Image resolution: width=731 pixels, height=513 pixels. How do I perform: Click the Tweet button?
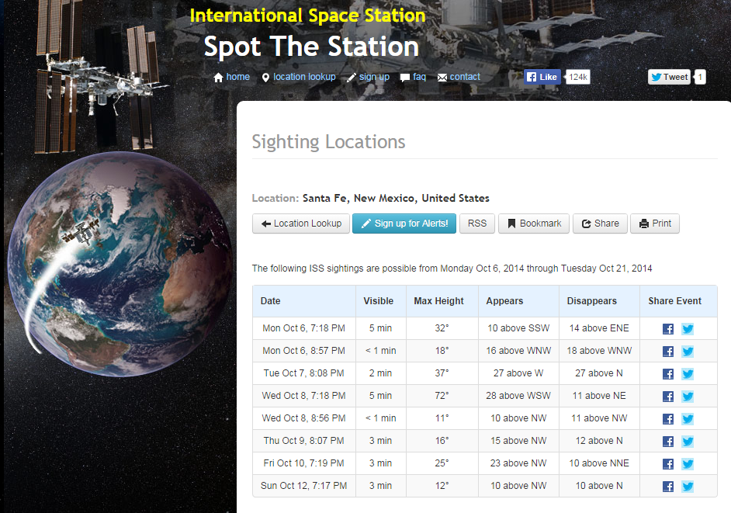(668, 77)
